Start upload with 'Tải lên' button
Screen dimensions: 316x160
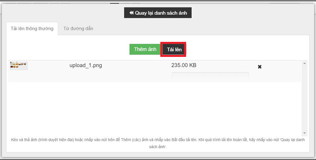click(x=174, y=49)
